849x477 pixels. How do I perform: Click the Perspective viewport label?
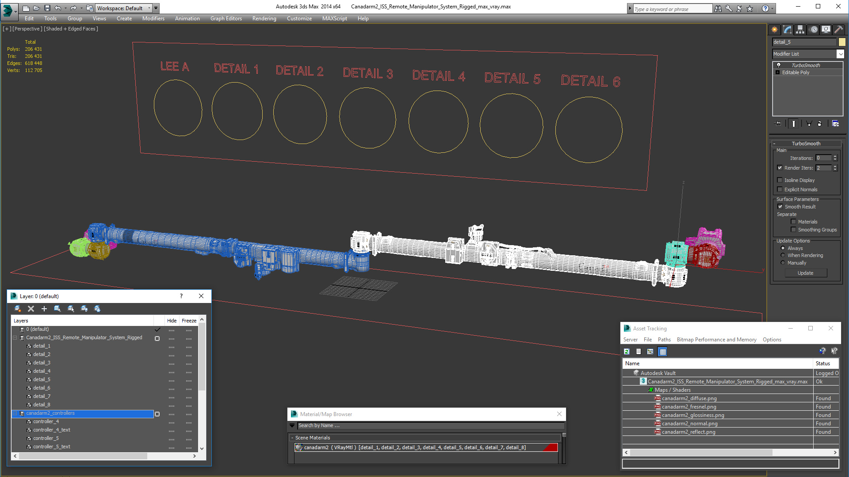(x=27, y=29)
